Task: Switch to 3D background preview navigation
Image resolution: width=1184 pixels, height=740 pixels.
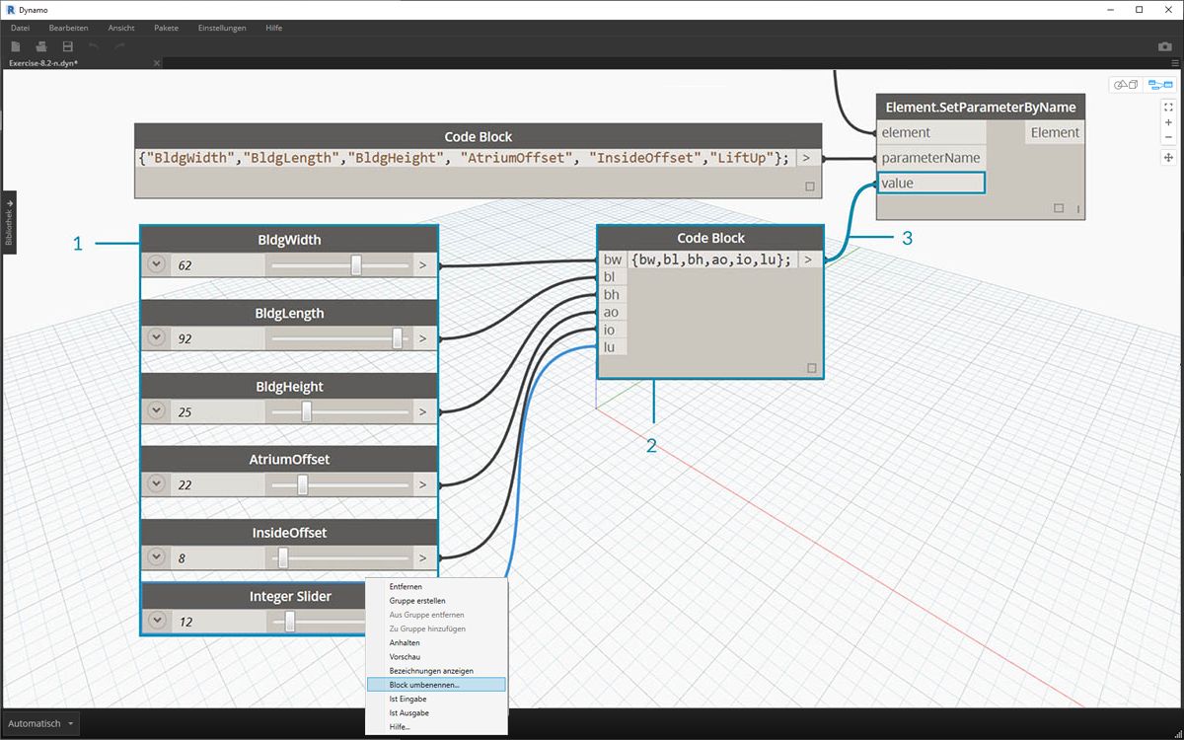Action: tap(1126, 85)
